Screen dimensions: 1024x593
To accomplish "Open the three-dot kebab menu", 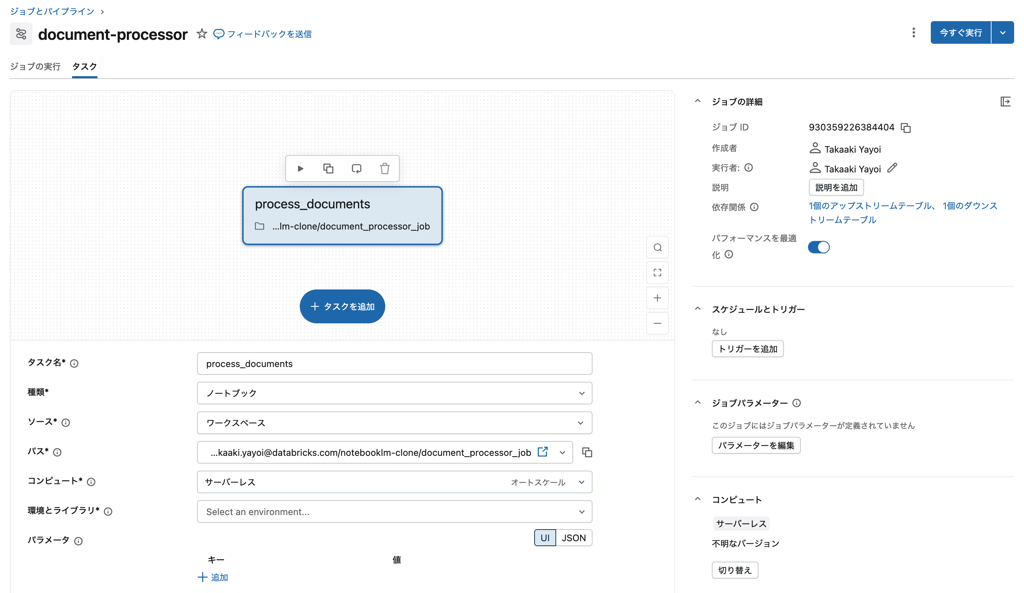I will tap(913, 33).
